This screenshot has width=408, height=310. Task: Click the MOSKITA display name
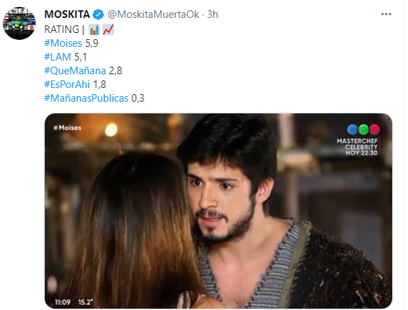(67, 14)
